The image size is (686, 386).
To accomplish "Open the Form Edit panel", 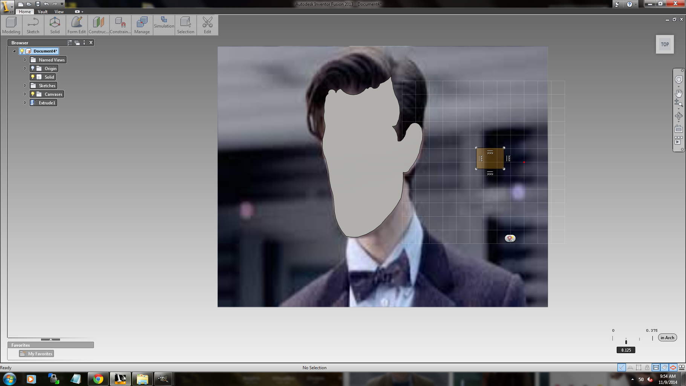I will (x=77, y=25).
